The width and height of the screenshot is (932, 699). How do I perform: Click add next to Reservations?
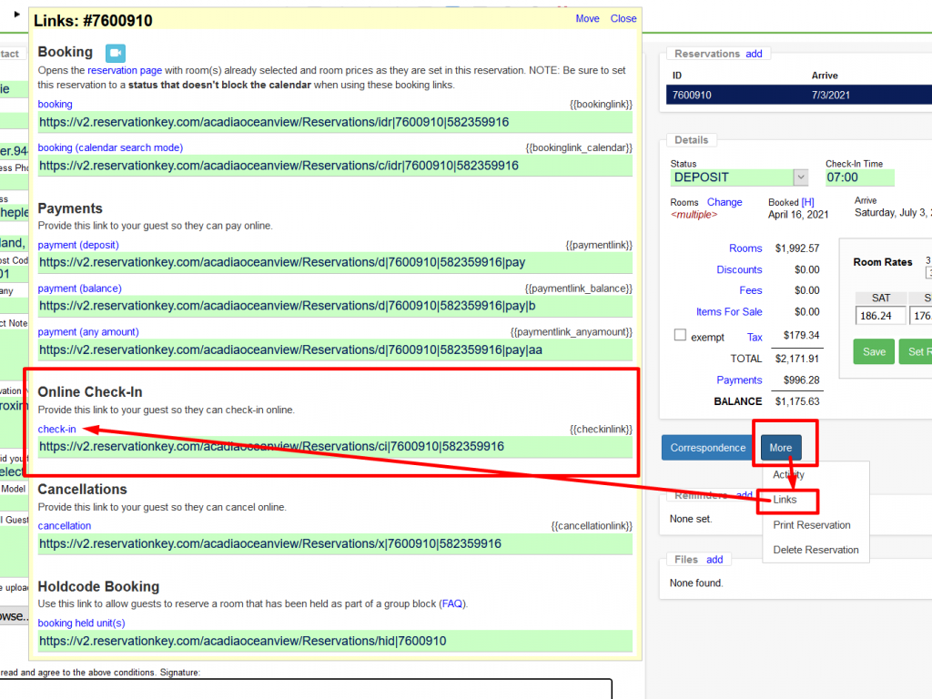(x=754, y=54)
